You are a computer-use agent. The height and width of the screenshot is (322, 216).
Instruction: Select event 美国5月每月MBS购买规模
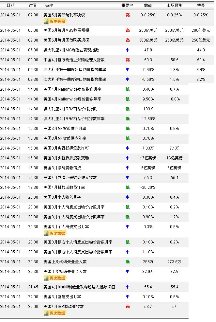[x=66, y=30]
